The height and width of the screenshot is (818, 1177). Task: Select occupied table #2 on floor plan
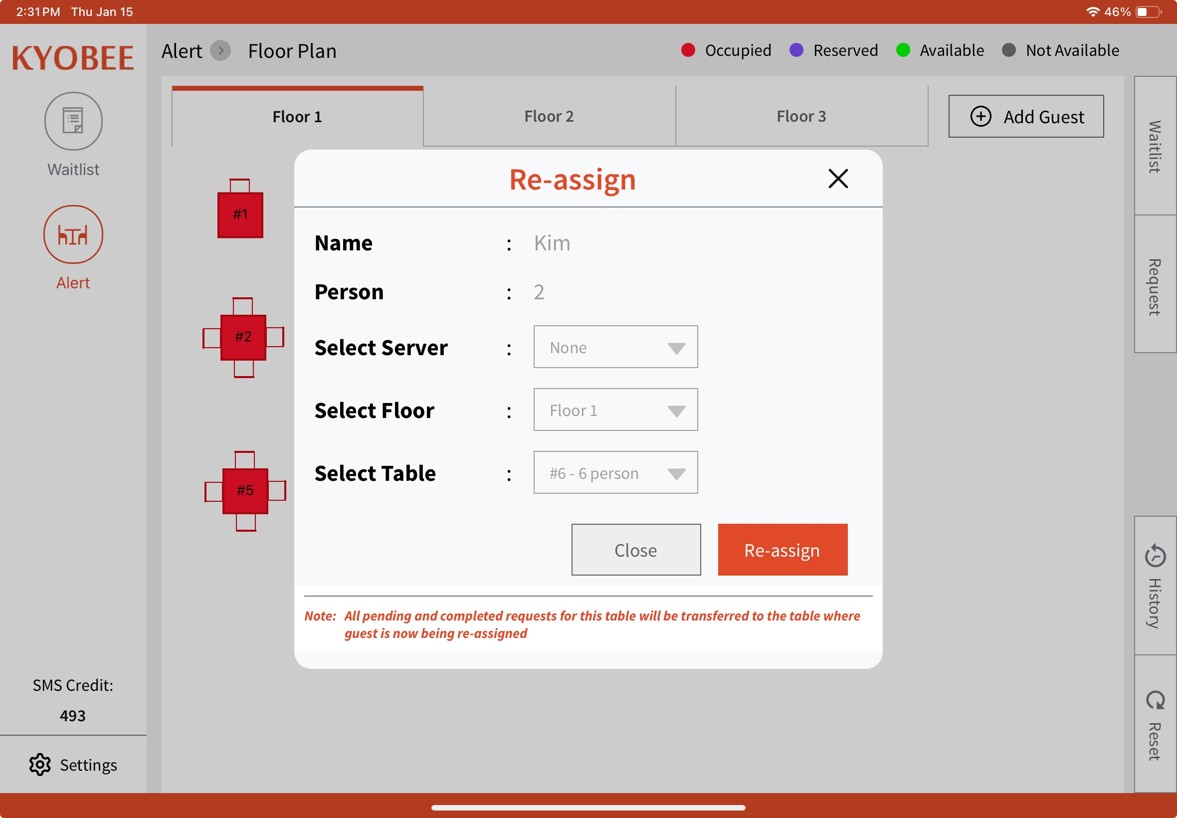click(x=243, y=337)
